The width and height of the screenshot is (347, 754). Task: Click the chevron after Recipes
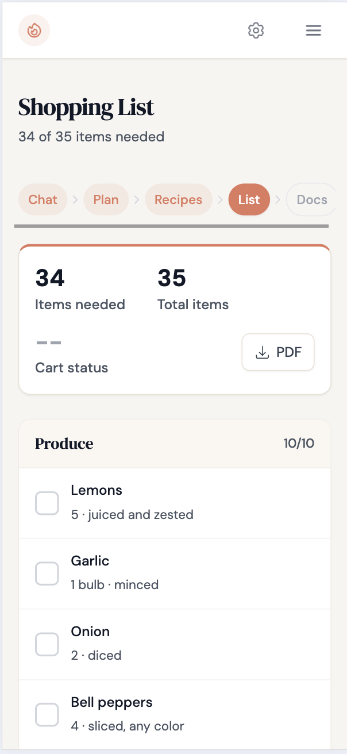[x=220, y=199]
